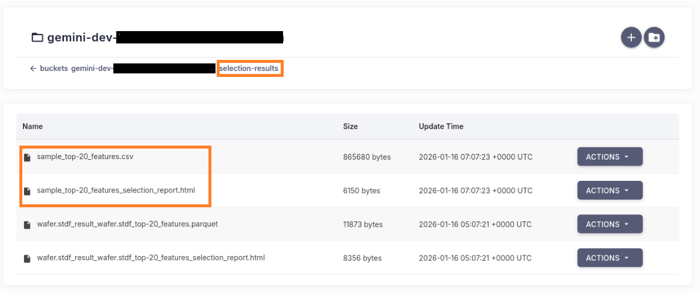
Task: Go to the buckets breadcrumb link
Action: (x=54, y=69)
